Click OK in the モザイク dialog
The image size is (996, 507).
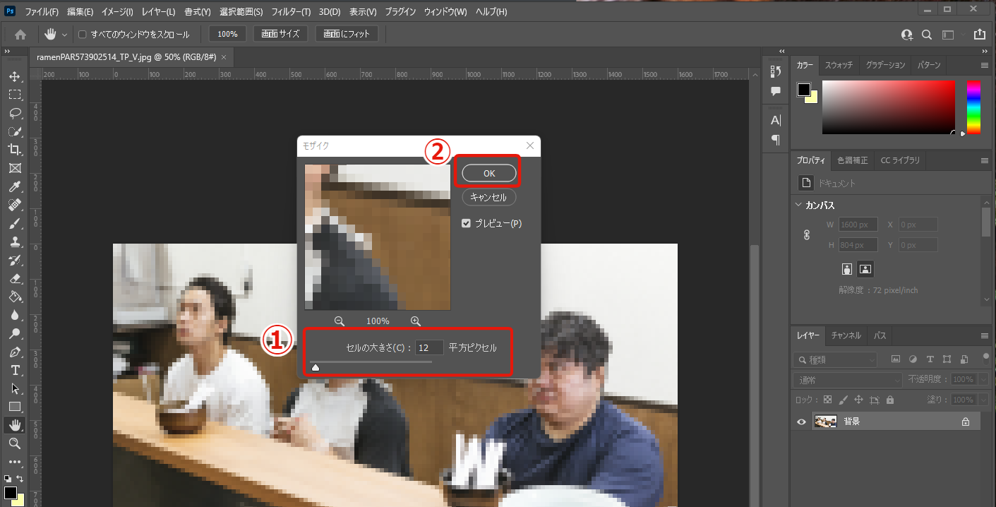pyautogui.click(x=489, y=173)
